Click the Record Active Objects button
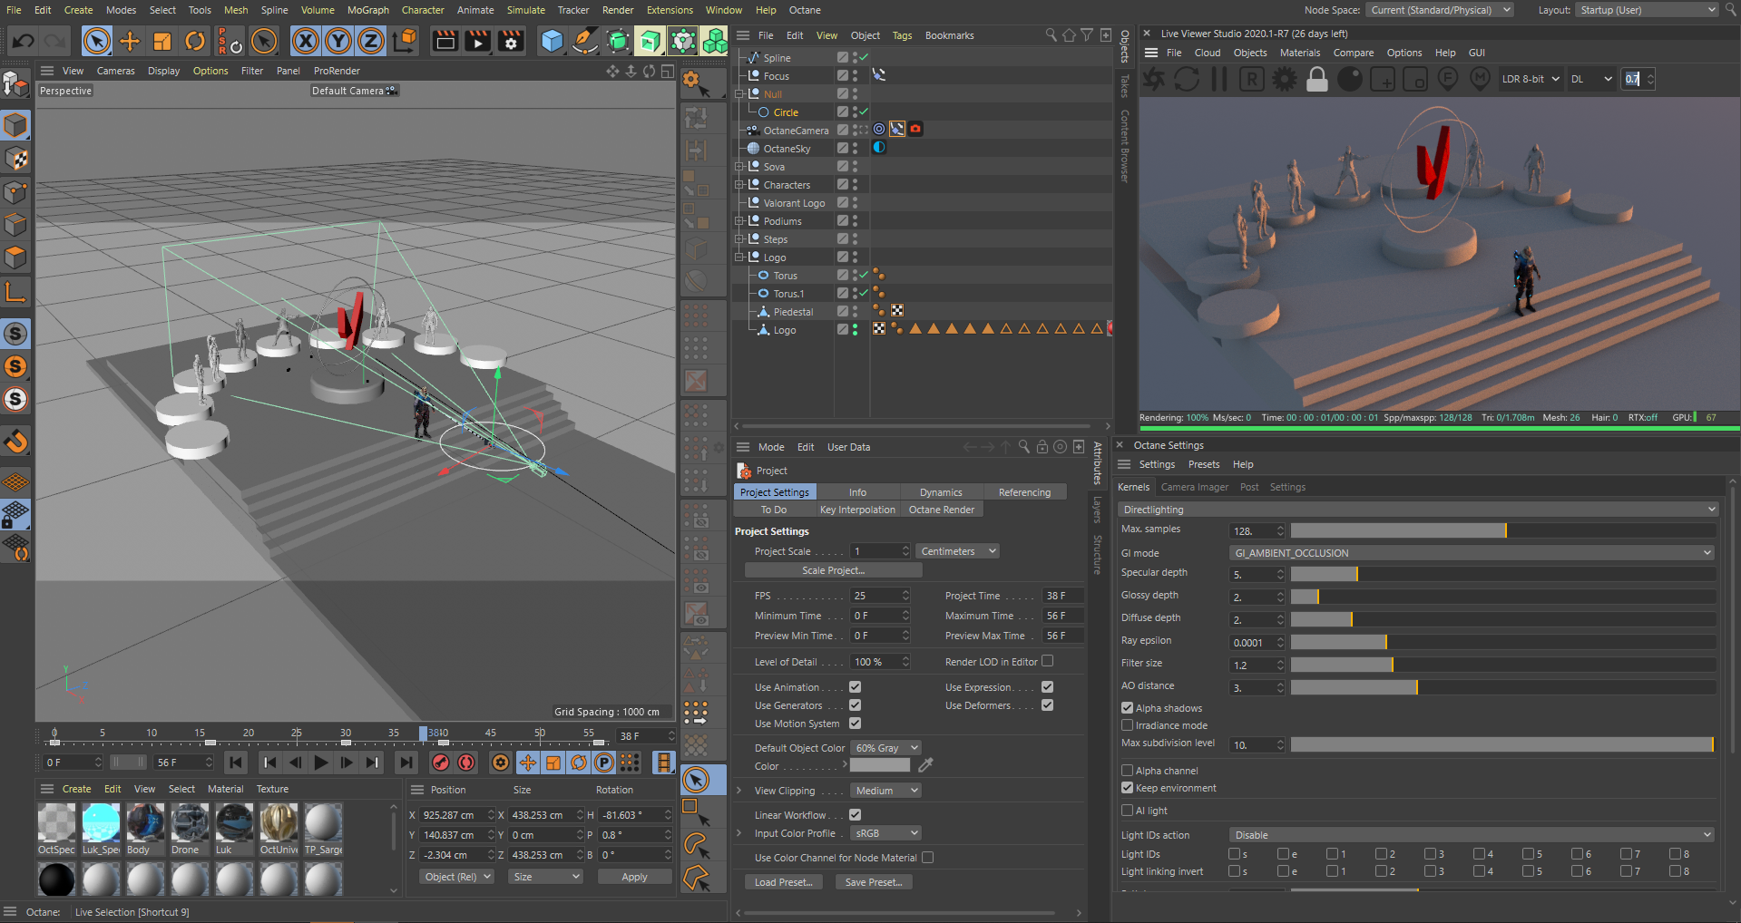This screenshot has height=923, width=1741. (x=441, y=763)
